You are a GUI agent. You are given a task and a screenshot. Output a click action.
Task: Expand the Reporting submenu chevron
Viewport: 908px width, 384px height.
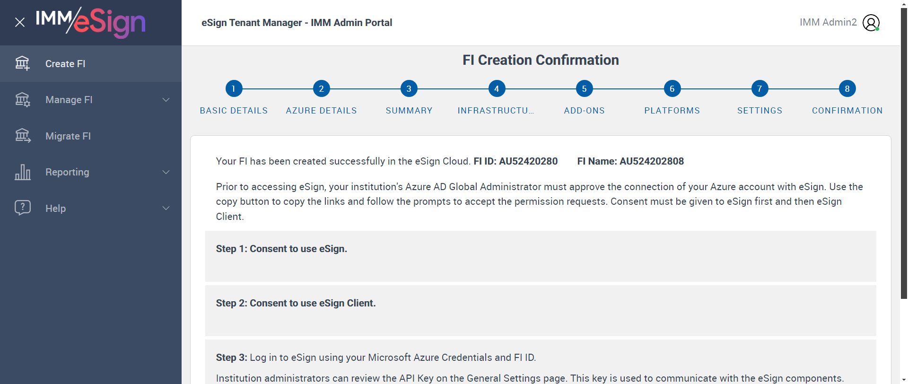(166, 172)
